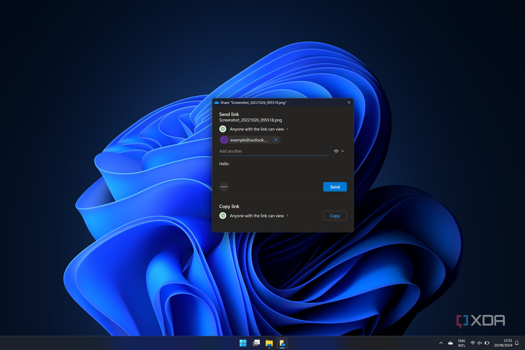Show hidden system tray icons
The height and width of the screenshot is (350, 525).
441,343
